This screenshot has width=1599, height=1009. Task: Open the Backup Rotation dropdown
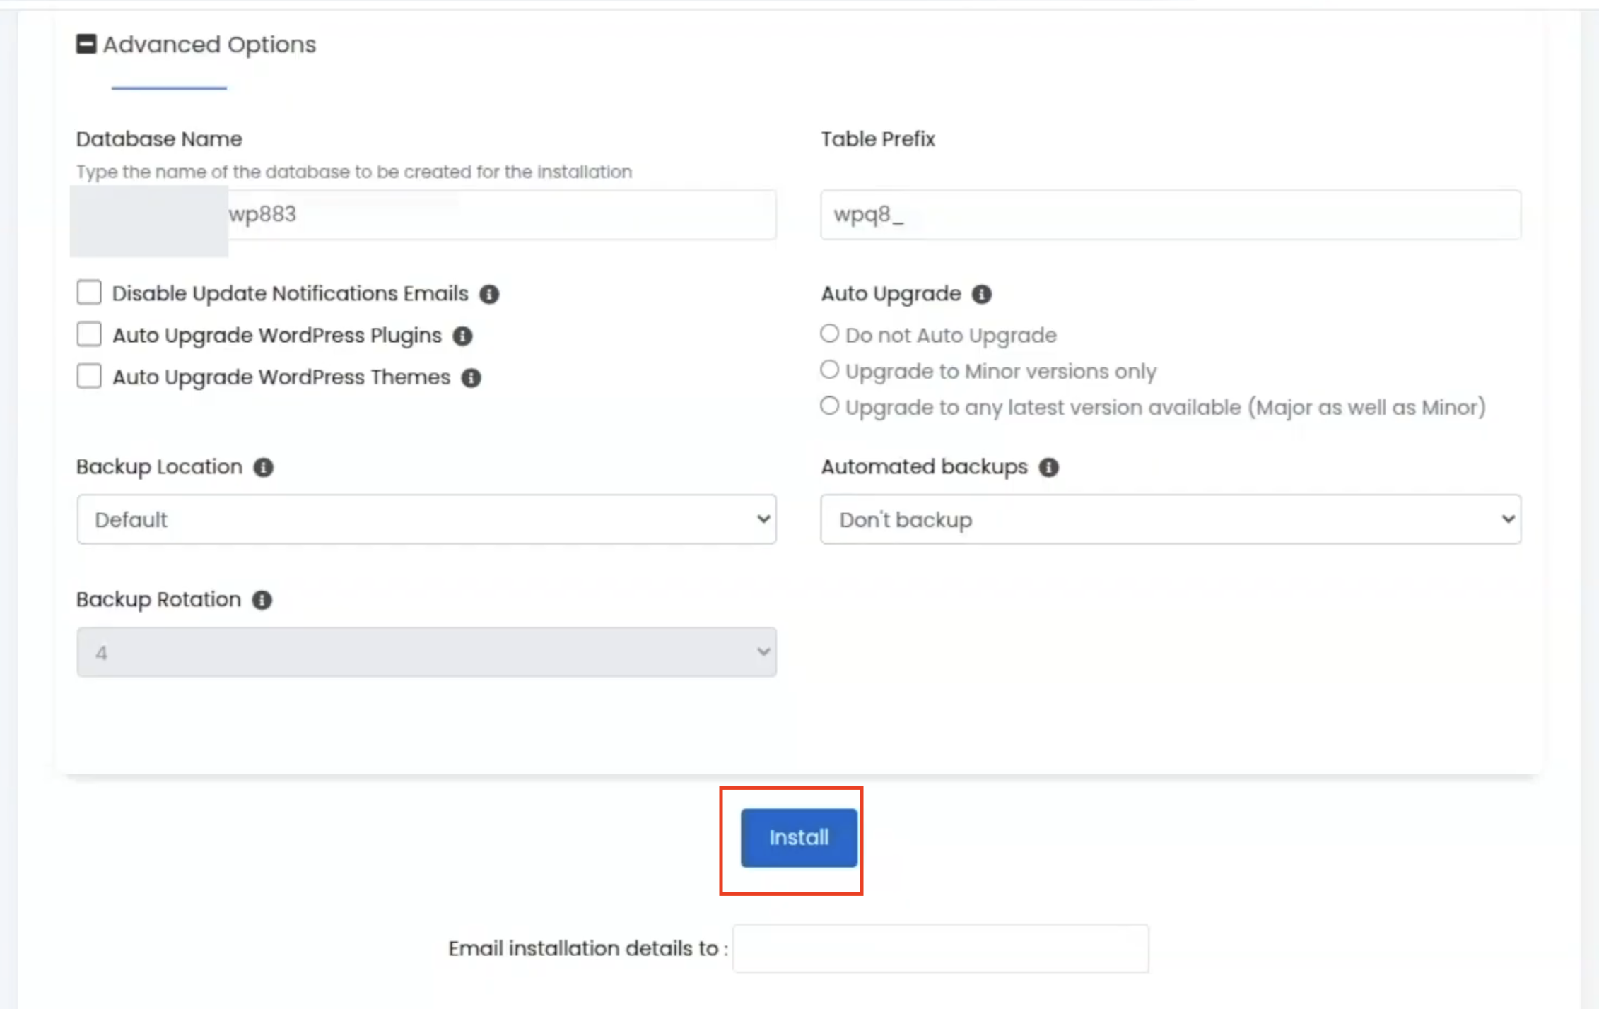coord(427,652)
